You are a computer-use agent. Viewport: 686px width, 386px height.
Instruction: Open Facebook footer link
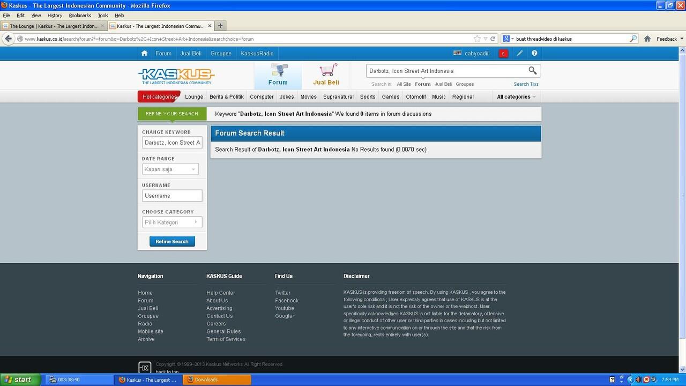click(x=287, y=300)
